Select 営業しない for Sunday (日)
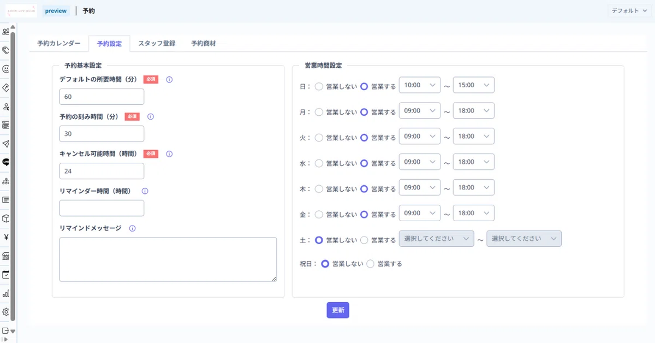 319,86
